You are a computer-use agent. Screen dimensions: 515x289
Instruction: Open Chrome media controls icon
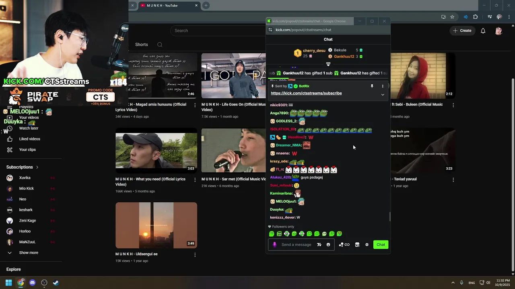(490, 17)
